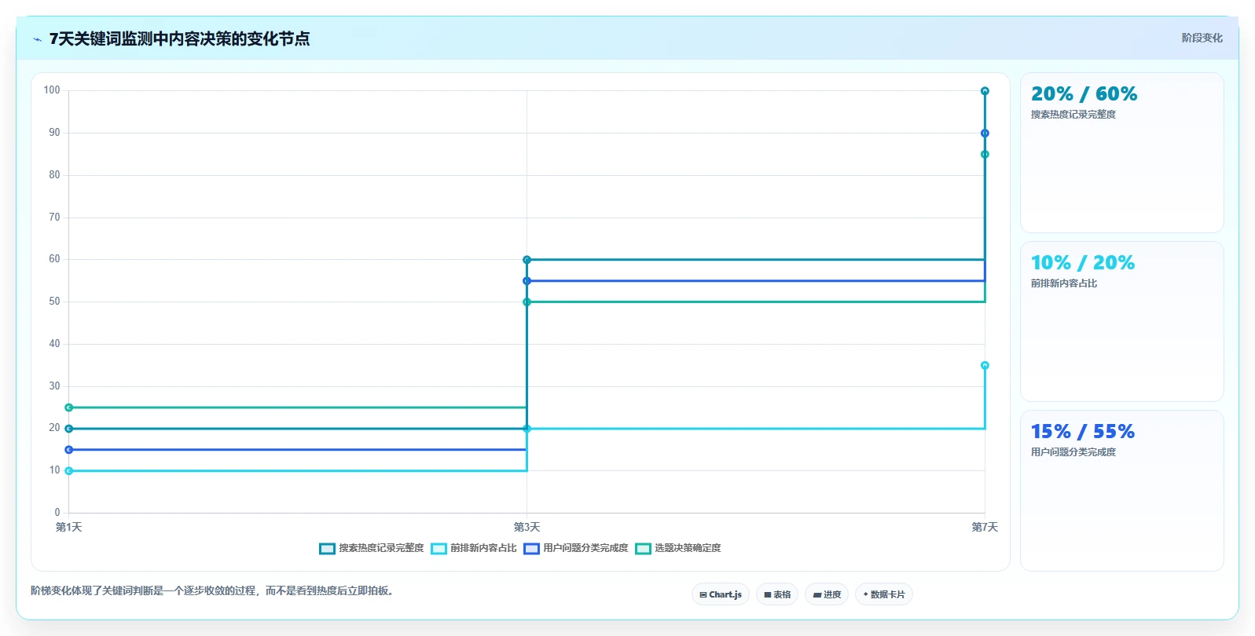Click 前排新内容占比 point at 第3天 (20)
This screenshot has height=636, width=1255.
527,429
